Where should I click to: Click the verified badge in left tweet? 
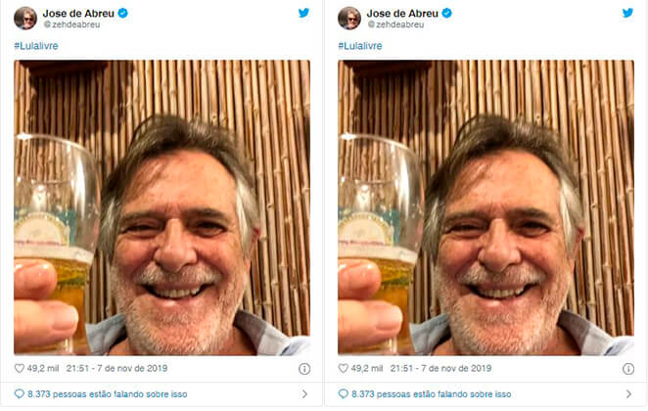123,13
